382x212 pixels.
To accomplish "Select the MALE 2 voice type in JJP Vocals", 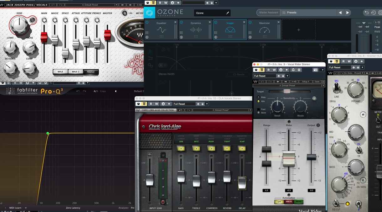I will [75, 72].
